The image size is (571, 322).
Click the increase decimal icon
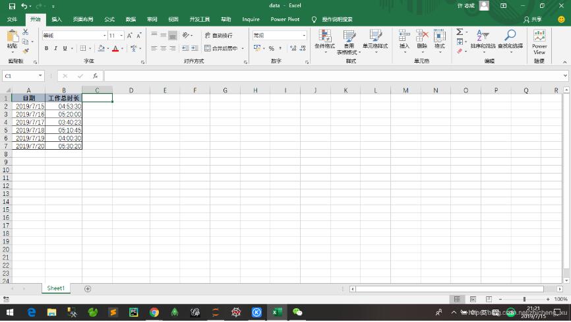pyautogui.click(x=293, y=48)
